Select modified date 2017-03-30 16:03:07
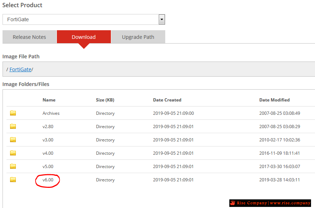315x208 pixels. coord(280,167)
